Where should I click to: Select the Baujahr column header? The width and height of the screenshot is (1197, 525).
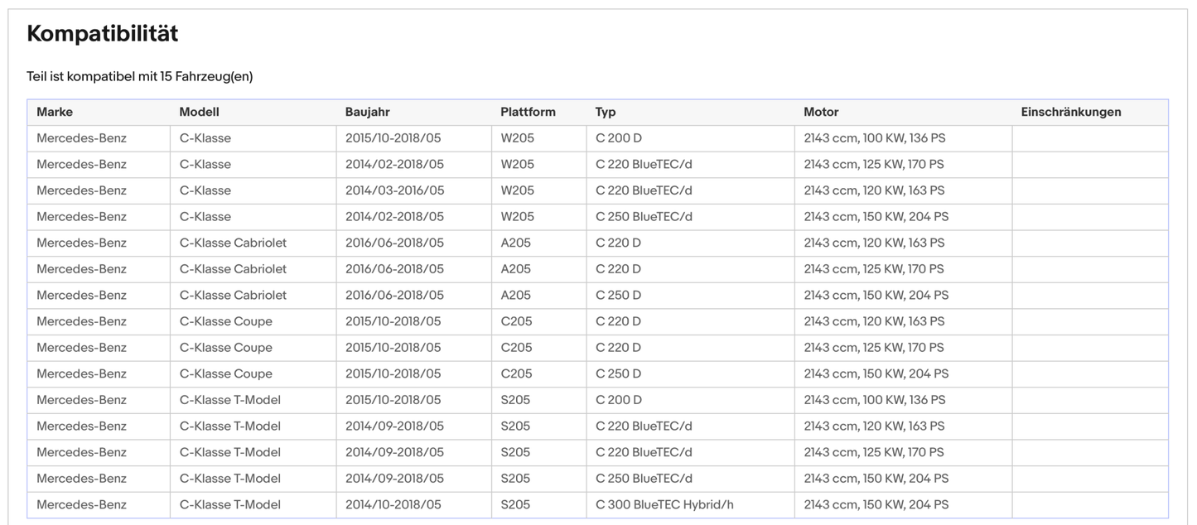[367, 112]
